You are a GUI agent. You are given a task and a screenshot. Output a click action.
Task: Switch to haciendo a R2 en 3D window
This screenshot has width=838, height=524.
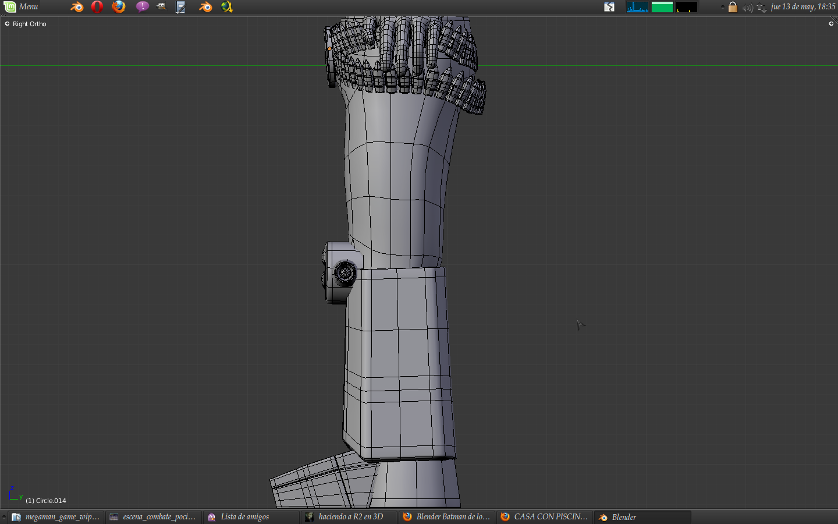(x=349, y=517)
